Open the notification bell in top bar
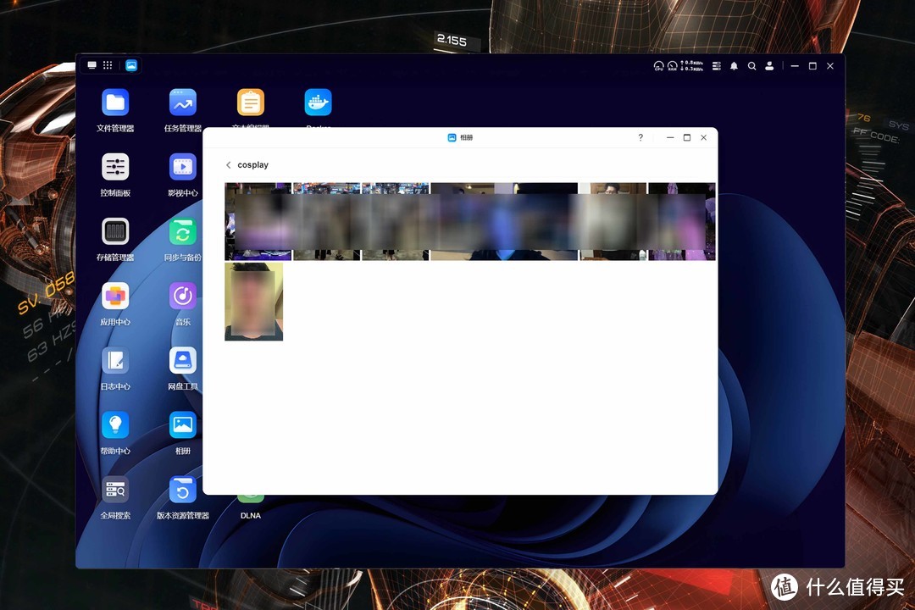This screenshot has height=610, width=915. 734,66
